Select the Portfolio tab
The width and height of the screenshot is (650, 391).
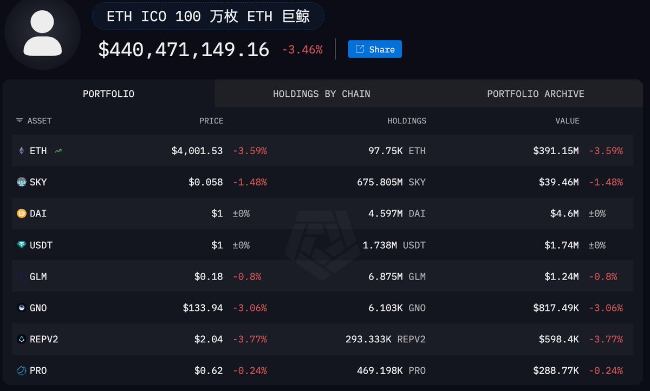(x=108, y=94)
